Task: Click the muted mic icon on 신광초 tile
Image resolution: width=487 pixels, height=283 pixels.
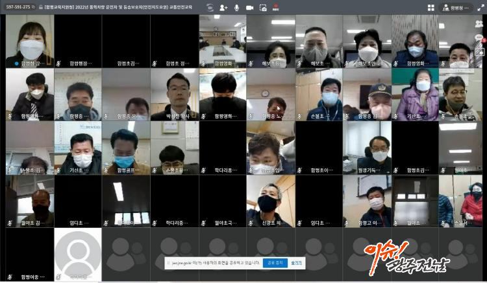Action: tap(251, 223)
